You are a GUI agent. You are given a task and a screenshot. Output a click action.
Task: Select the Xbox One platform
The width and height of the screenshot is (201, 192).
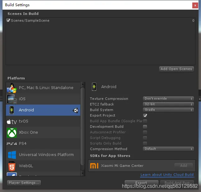(43, 132)
